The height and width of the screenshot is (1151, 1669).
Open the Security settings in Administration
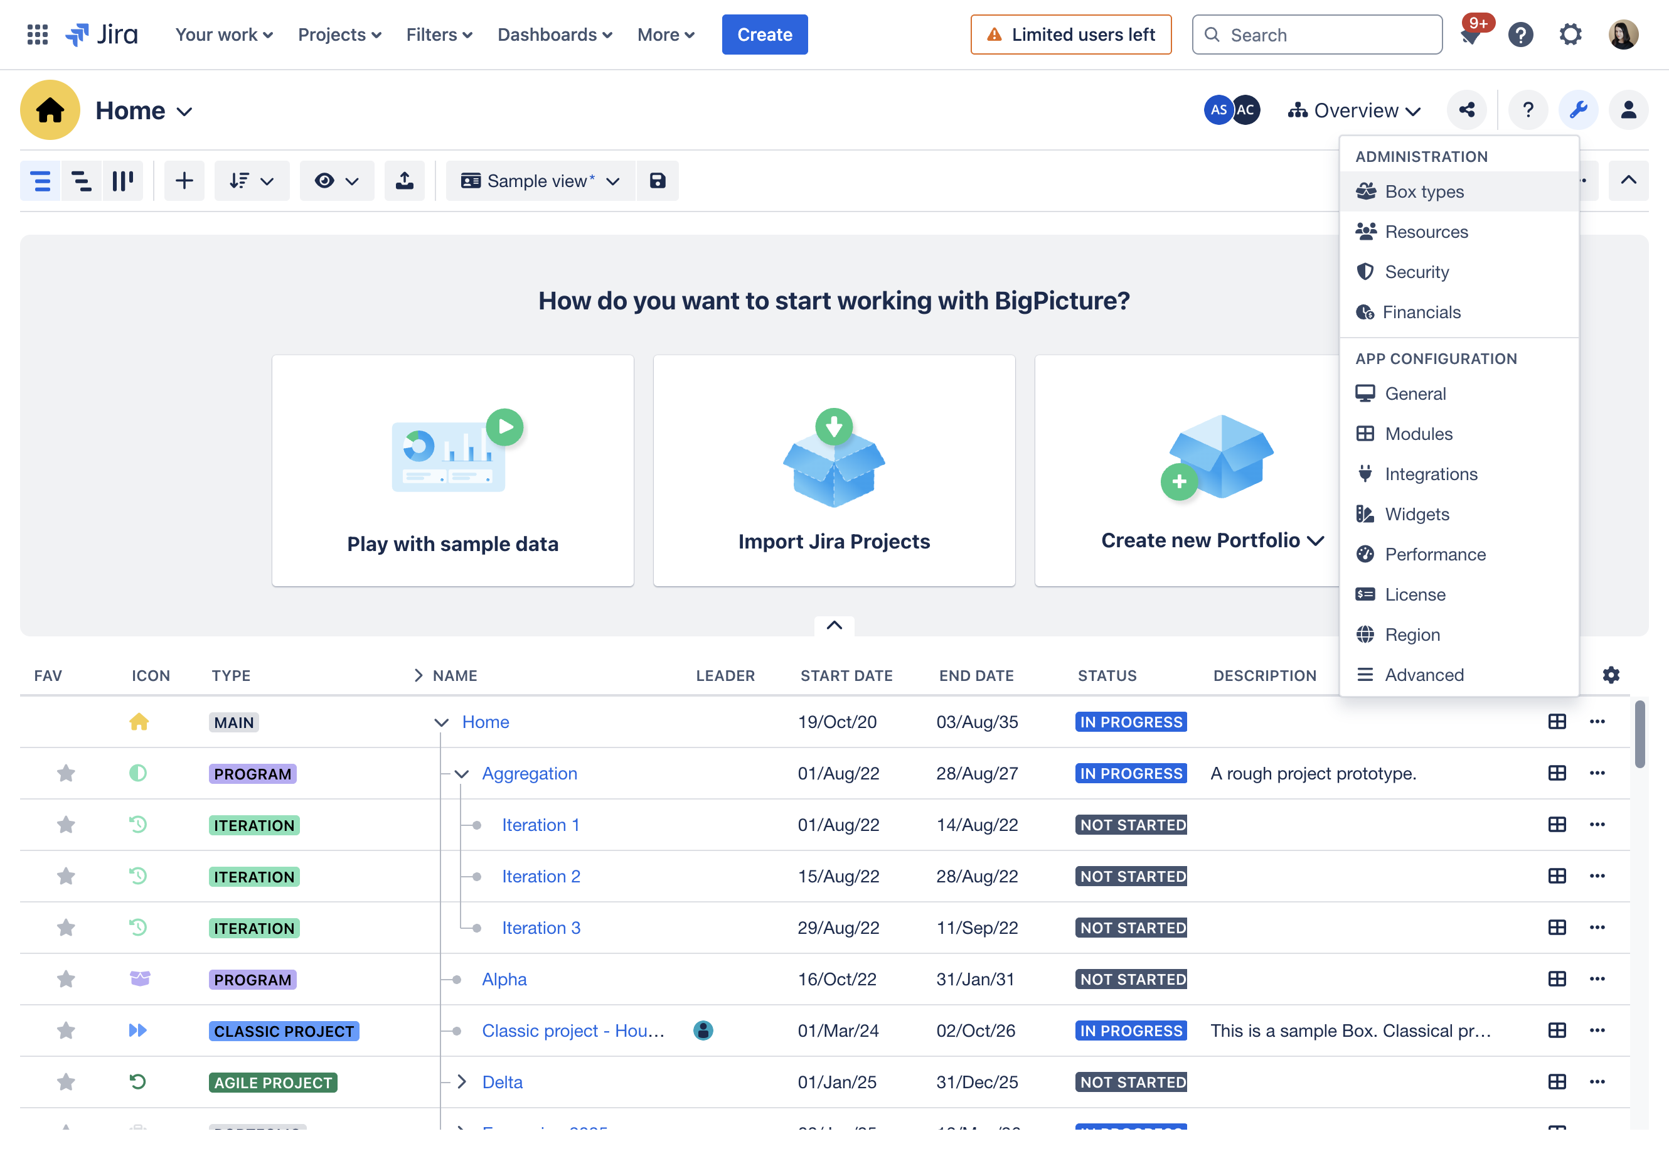pyautogui.click(x=1417, y=272)
